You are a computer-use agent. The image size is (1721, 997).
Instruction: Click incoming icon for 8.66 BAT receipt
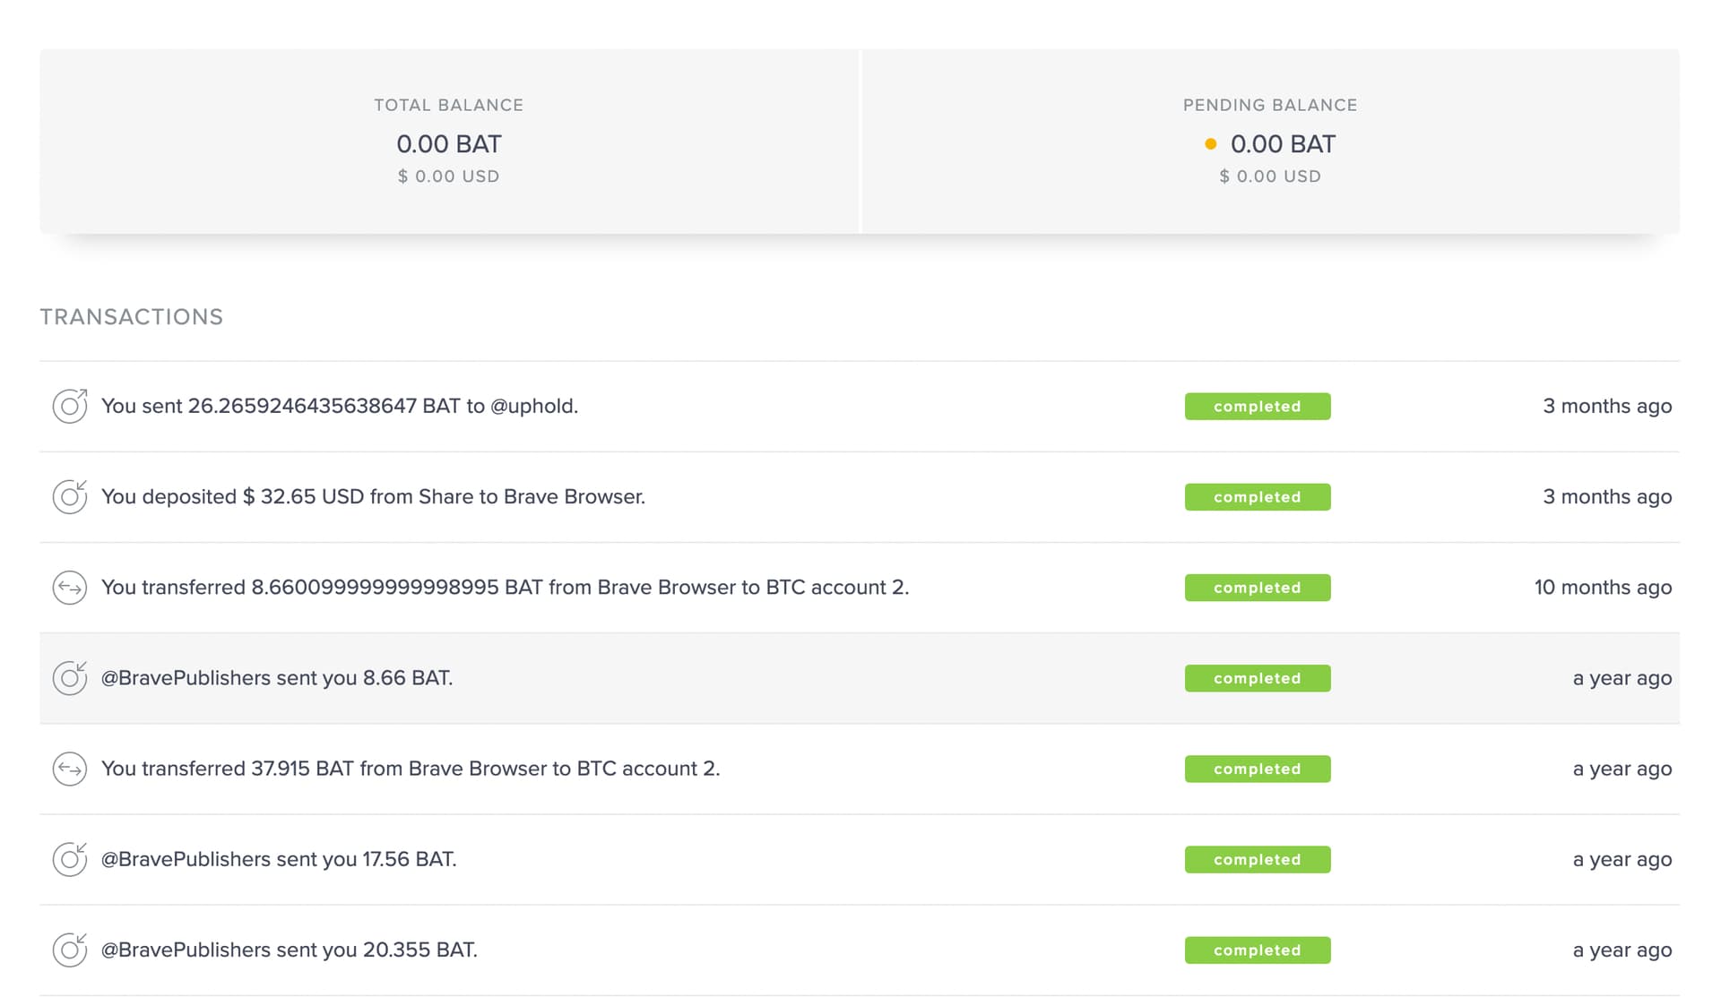tap(69, 678)
